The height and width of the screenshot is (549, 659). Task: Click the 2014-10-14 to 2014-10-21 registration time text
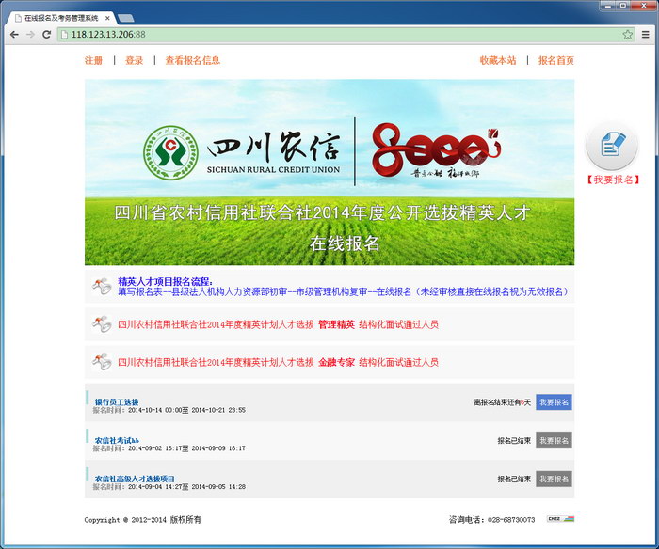[169, 410]
